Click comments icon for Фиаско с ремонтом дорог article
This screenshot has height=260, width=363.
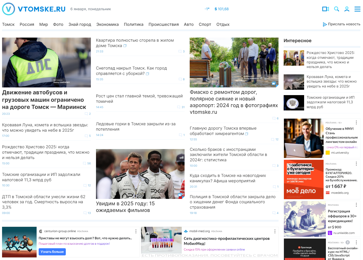click(274, 118)
